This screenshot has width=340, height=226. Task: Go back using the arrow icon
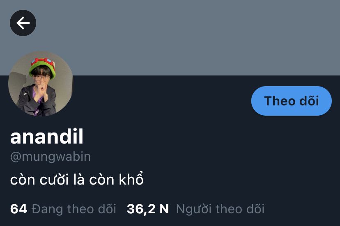(x=23, y=23)
